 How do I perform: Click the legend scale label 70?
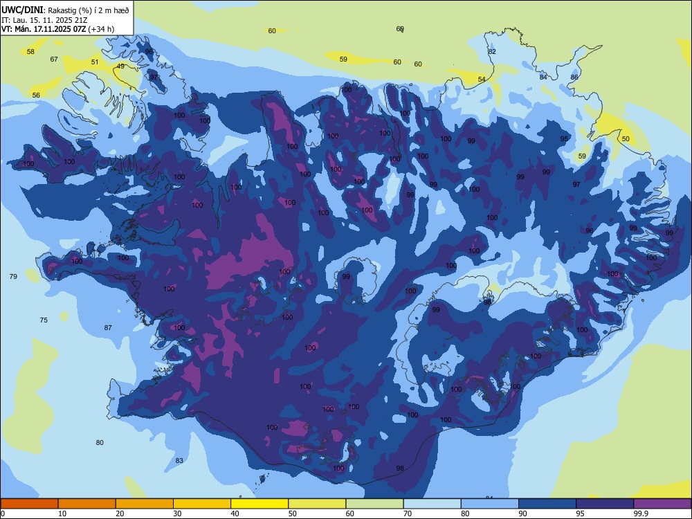coord(408,513)
